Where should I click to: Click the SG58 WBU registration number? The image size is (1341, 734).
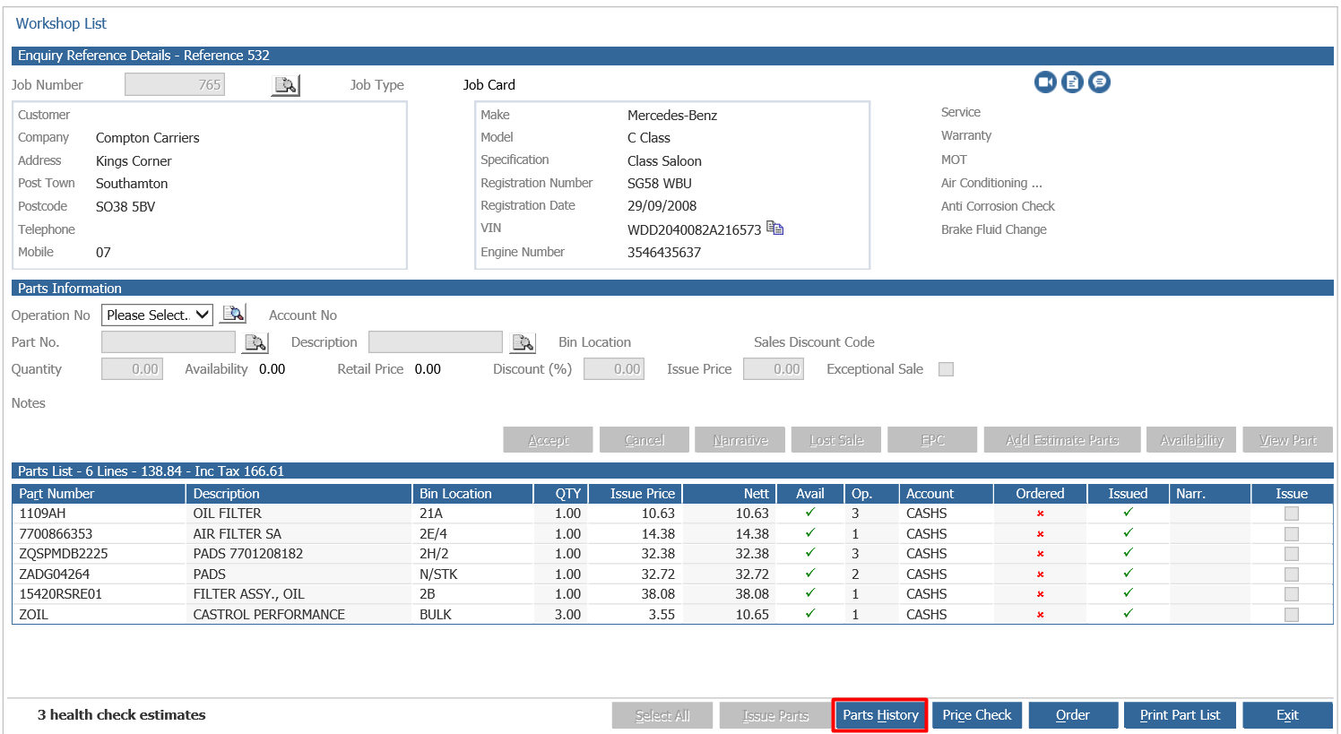click(x=660, y=184)
